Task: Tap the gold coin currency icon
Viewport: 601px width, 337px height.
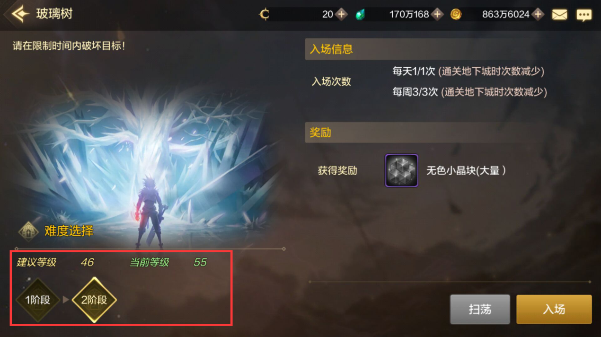Action: point(456,15)
